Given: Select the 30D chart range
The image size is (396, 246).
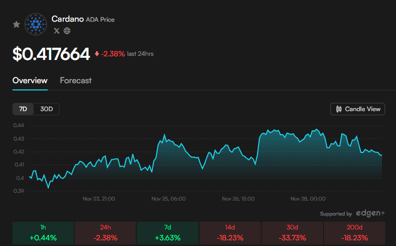Looking at the screenshot, I should tap(47, 109).
